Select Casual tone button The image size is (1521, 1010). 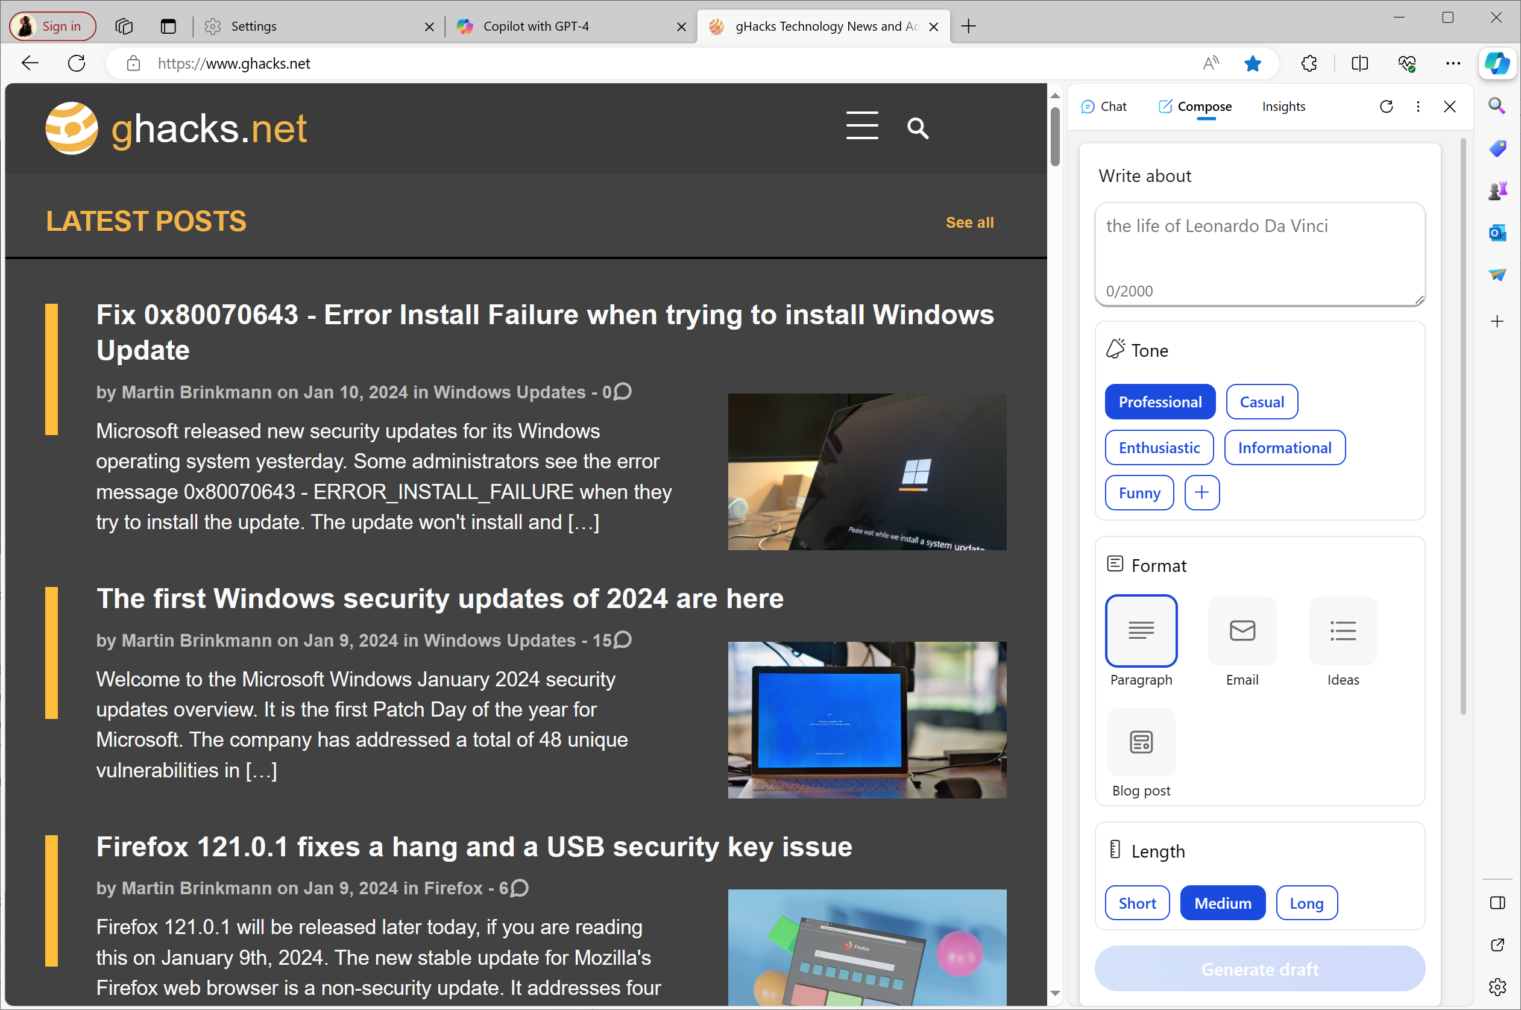tap(1261, 401)
